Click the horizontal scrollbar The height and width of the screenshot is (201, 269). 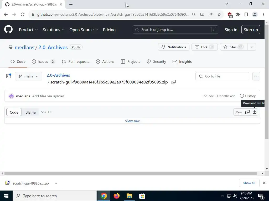click(130, 173)
